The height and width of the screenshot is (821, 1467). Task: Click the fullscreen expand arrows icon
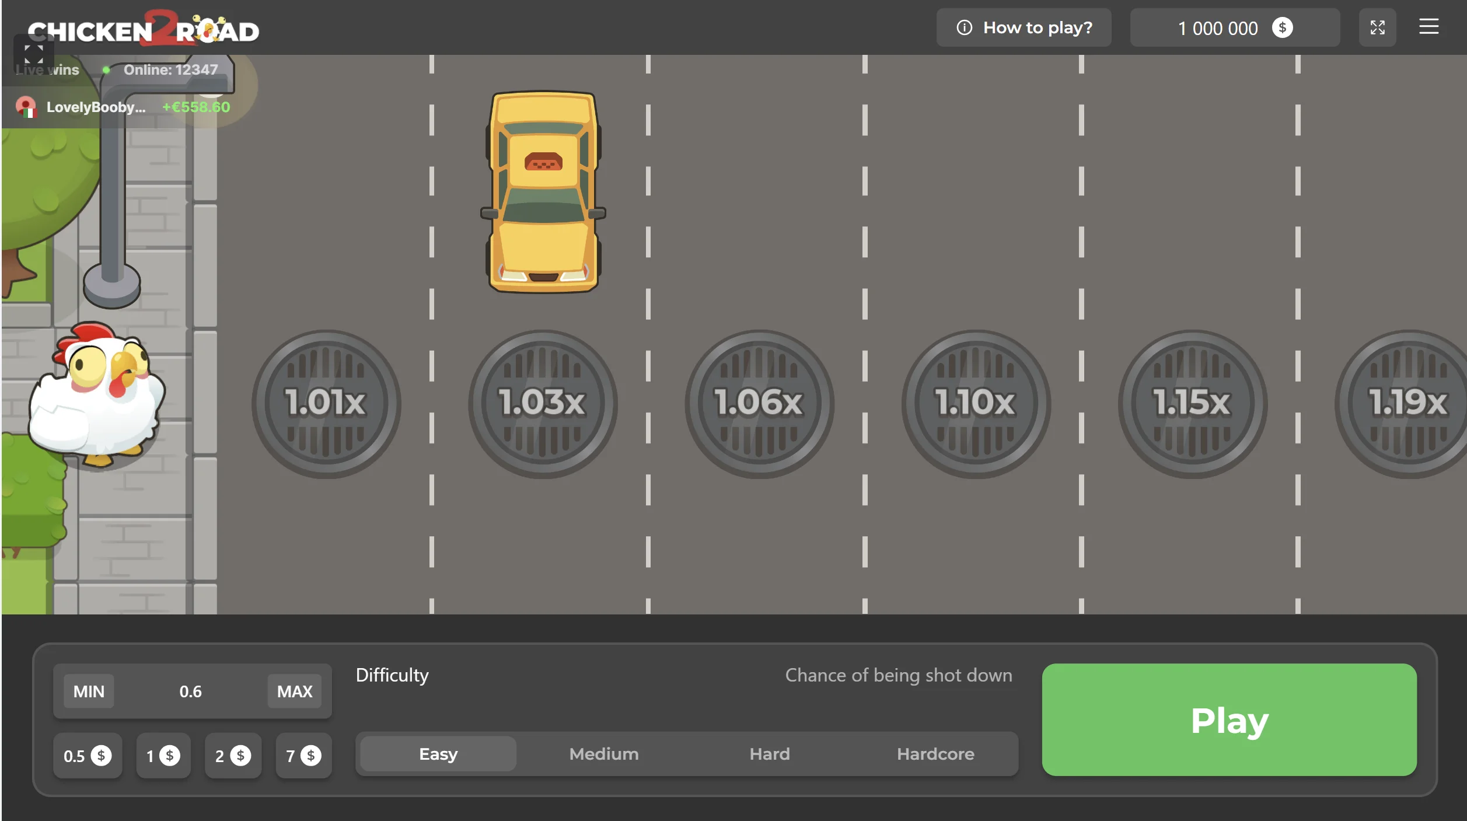pos(1377,27)
